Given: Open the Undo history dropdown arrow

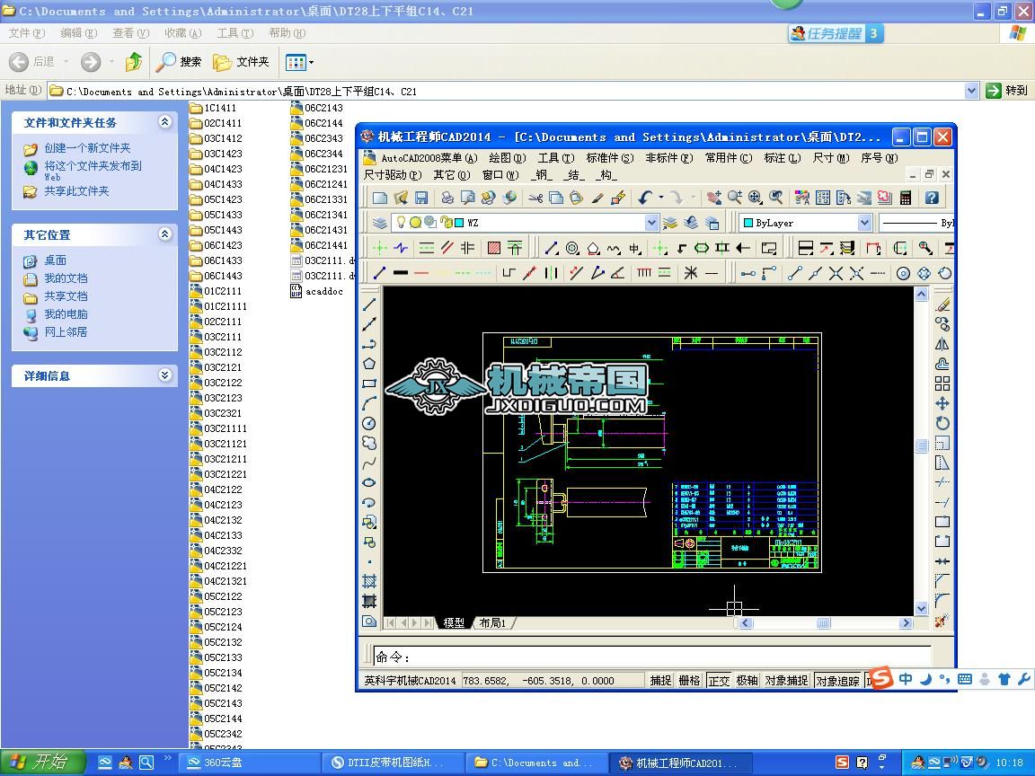Looking at the screenshot, I should 660,198.
